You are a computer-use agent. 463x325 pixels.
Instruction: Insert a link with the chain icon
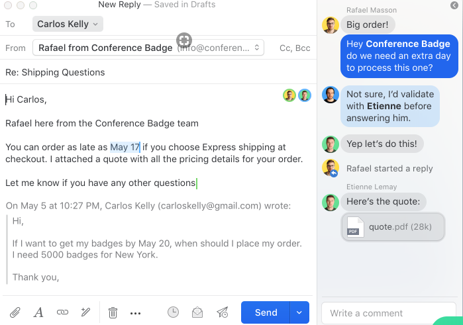[x=62, y=312]
